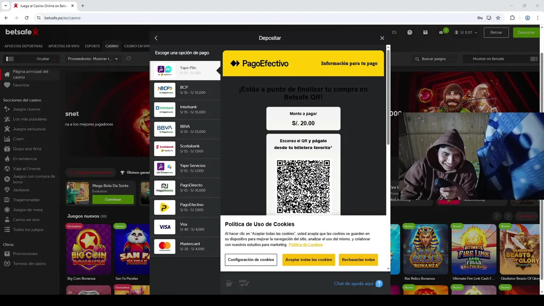Image resolution: width=544 pixels, height=306 pixels.
Task: Open Proveedores dropdown
Action: (x=93, y=59)
